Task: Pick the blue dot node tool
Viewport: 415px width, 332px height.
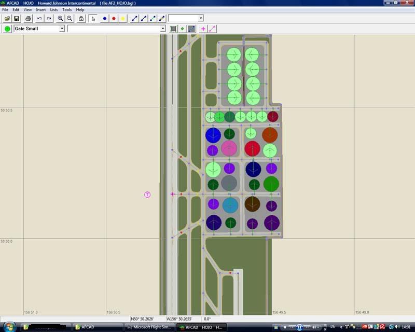Action: coord(105,18)
